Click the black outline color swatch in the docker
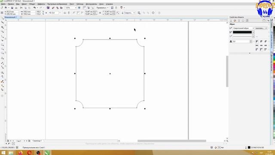Screen dimensions: 275x155 pyautogui.click(x=242, y=32)
